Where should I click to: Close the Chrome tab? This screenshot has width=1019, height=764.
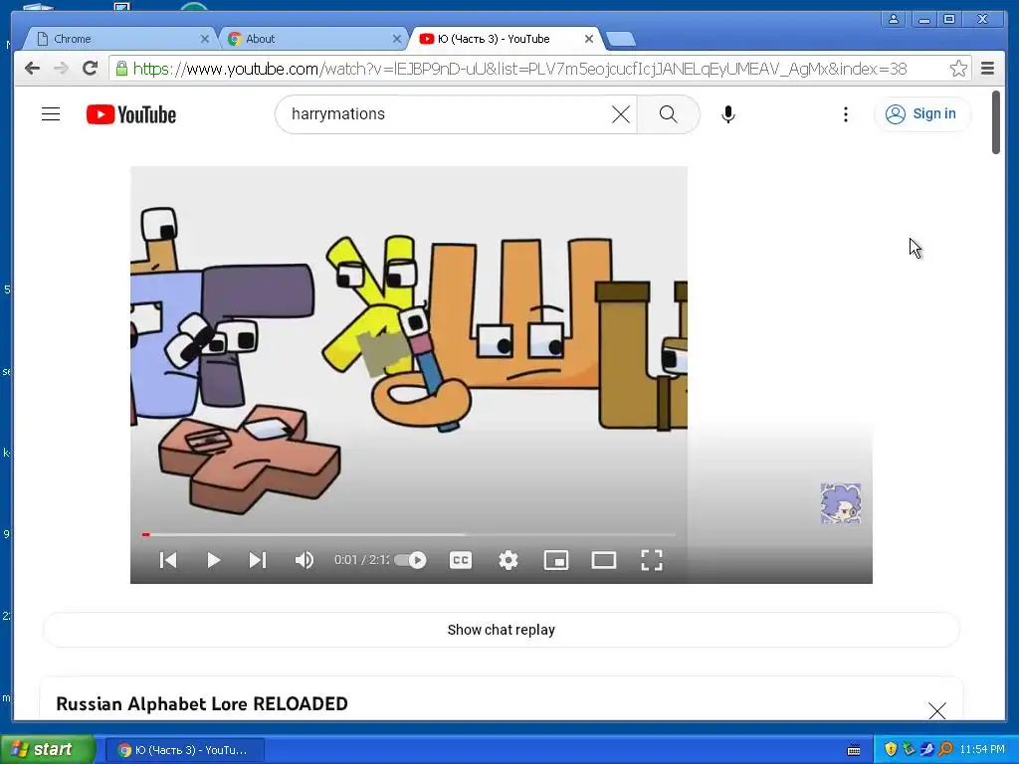click(205, 39)
